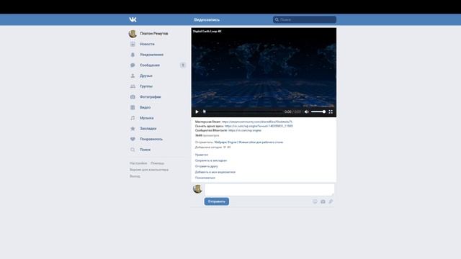Viewport: 461px width, 259px height.
Task: Click the Уведомления bell icon
Action: coord(133,55)
